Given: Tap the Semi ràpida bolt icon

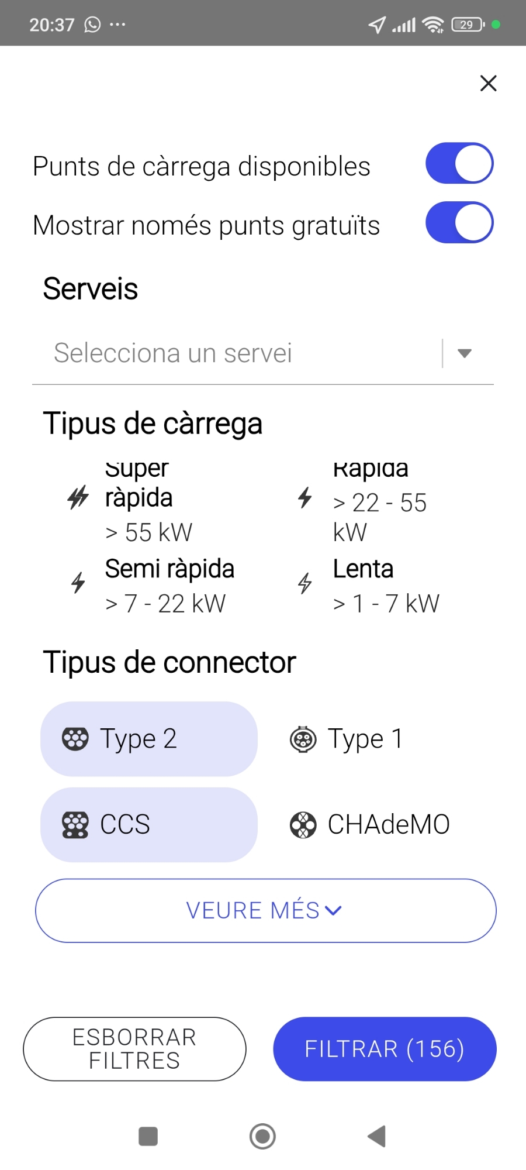Looking at the screenshot, I should [x=78, y=583].
